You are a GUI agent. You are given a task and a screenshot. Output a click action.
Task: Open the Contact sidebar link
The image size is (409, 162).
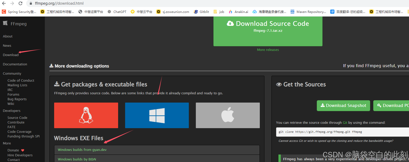14,160
